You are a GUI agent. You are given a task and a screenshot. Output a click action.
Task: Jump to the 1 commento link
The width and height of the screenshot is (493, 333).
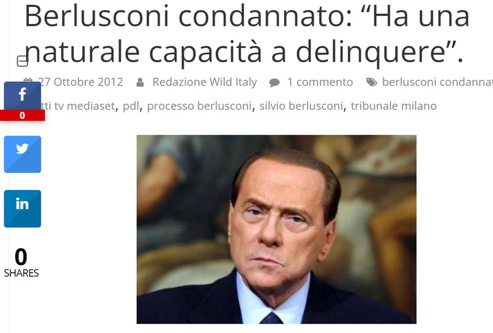(320, 82)
